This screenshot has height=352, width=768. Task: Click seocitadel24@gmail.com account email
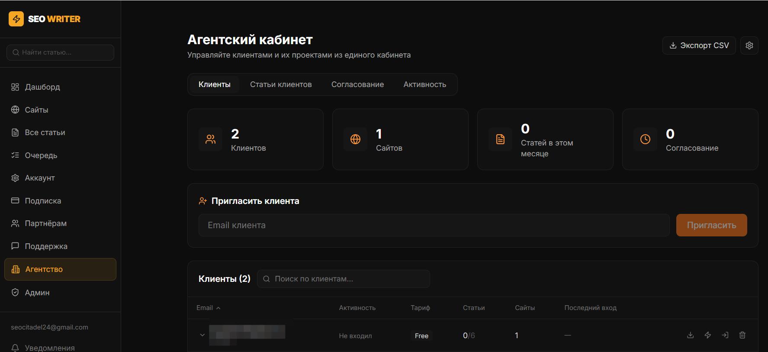coord(49,327)
